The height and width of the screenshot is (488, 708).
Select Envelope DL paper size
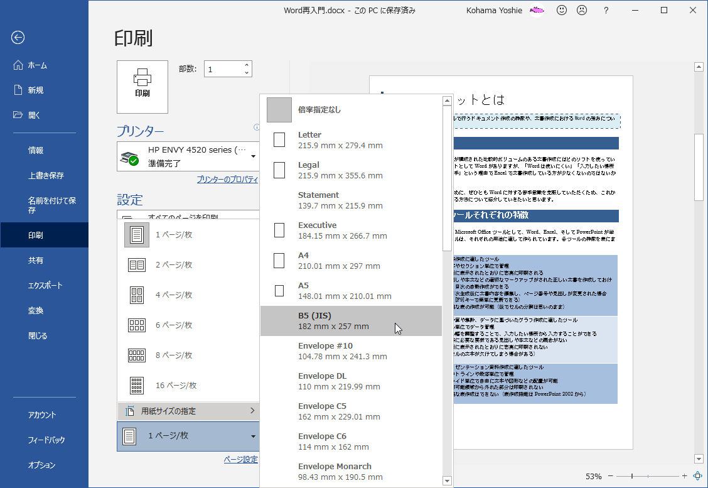(x=351, y=381)
